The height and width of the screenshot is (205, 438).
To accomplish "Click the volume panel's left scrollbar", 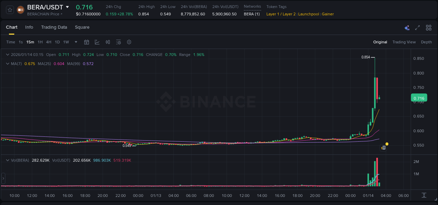I will click(3, 178).
